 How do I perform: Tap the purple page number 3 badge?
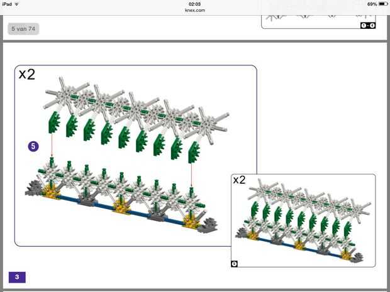click(17, 277)
